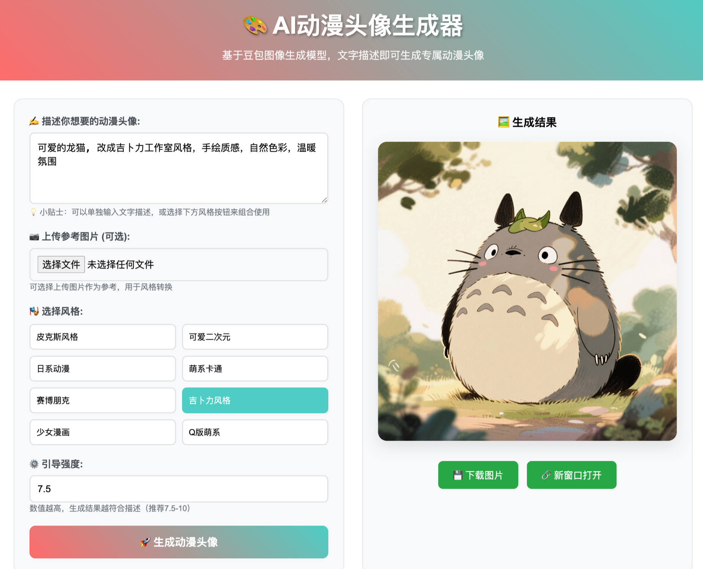Pick the 日系动漫 style
Viewport: 703px width, 569px height.
(x=103, y=369)
